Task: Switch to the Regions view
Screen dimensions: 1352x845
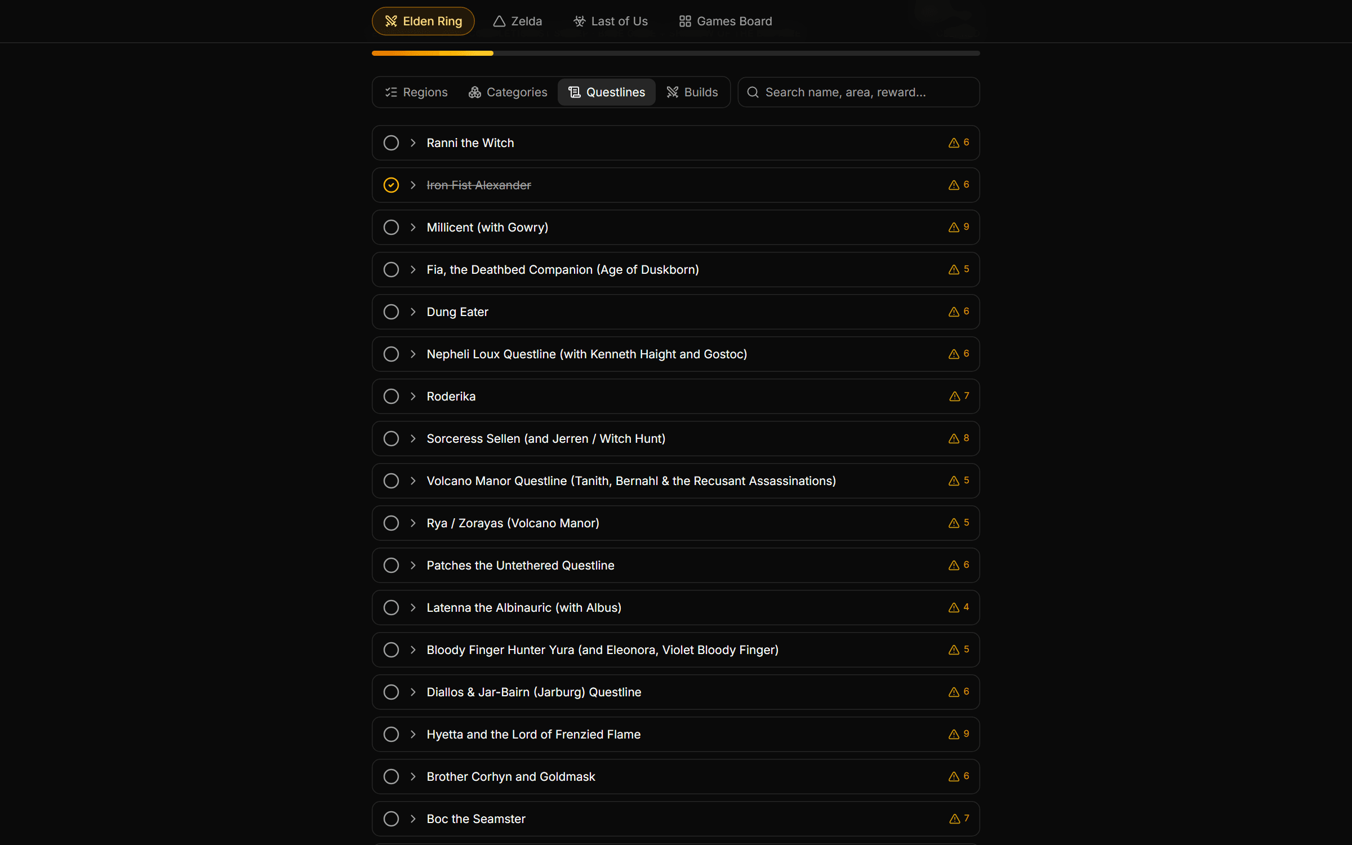Action: point(416,92)
